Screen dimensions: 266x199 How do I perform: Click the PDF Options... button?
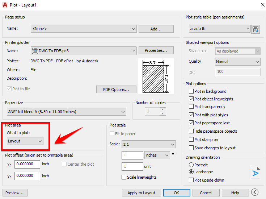click(x=116, y=90)
